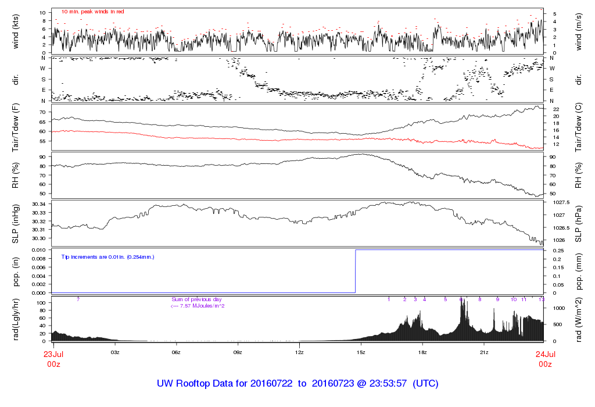The height and width of the screenshot is (407, 595).
Task: Click the "10 min. peak winds in red" note
Action: 93,12
